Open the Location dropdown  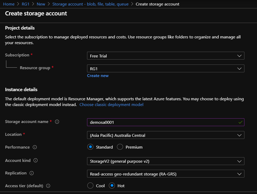(165, 135)
